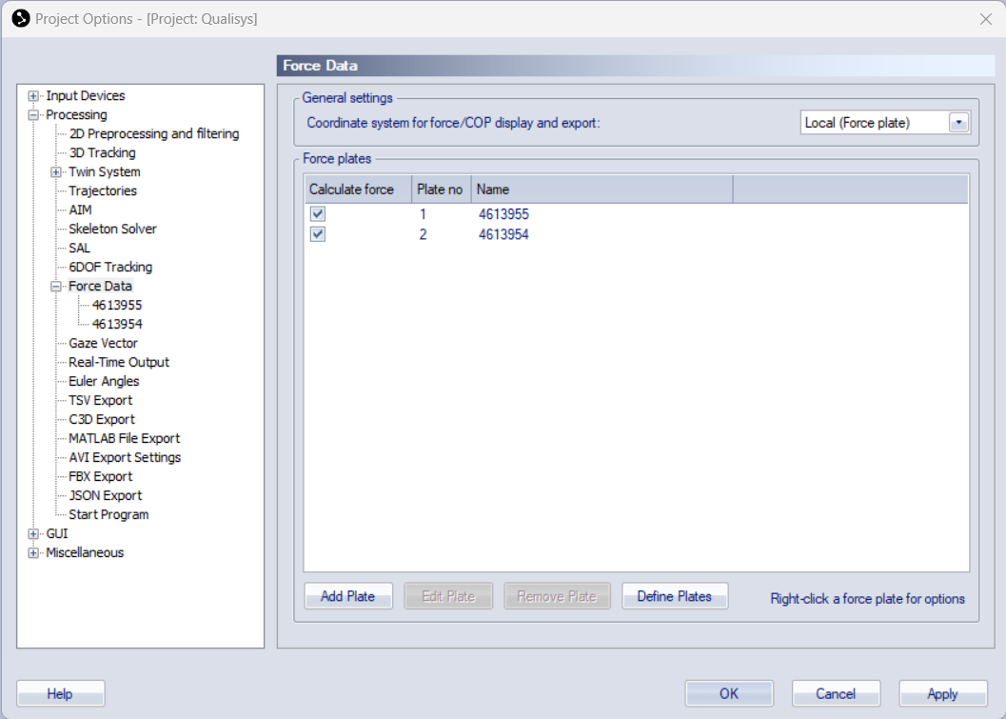This screenshot has height=719, width=1006.
Task: Collapse the Processing tree node
Action: tap(34, 115)
